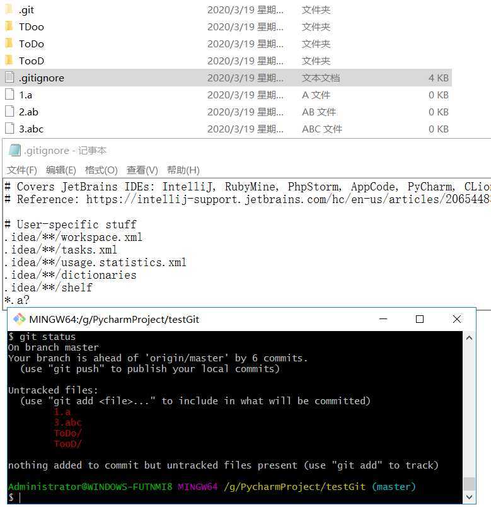Click the .idea/**/tasks.xml line
This screenshot has height=507, width=491.
[x=61, y=250]
